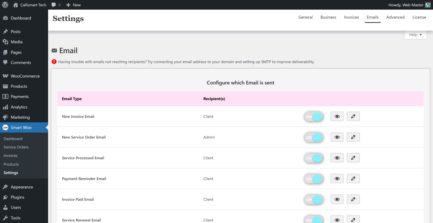Preview Payment Reminder Email eye icon
The width and height of the screenshot is (433, 223).
tap(337, 179)
